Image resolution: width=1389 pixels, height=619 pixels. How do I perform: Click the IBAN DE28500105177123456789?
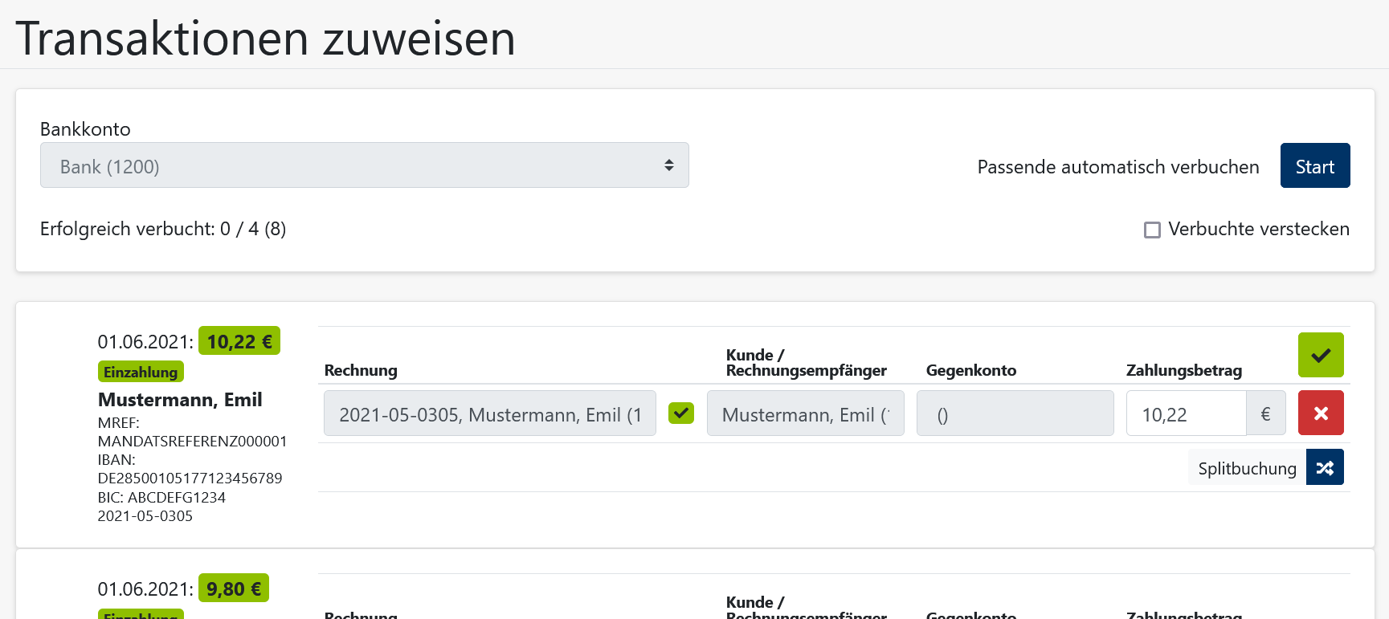190,478
